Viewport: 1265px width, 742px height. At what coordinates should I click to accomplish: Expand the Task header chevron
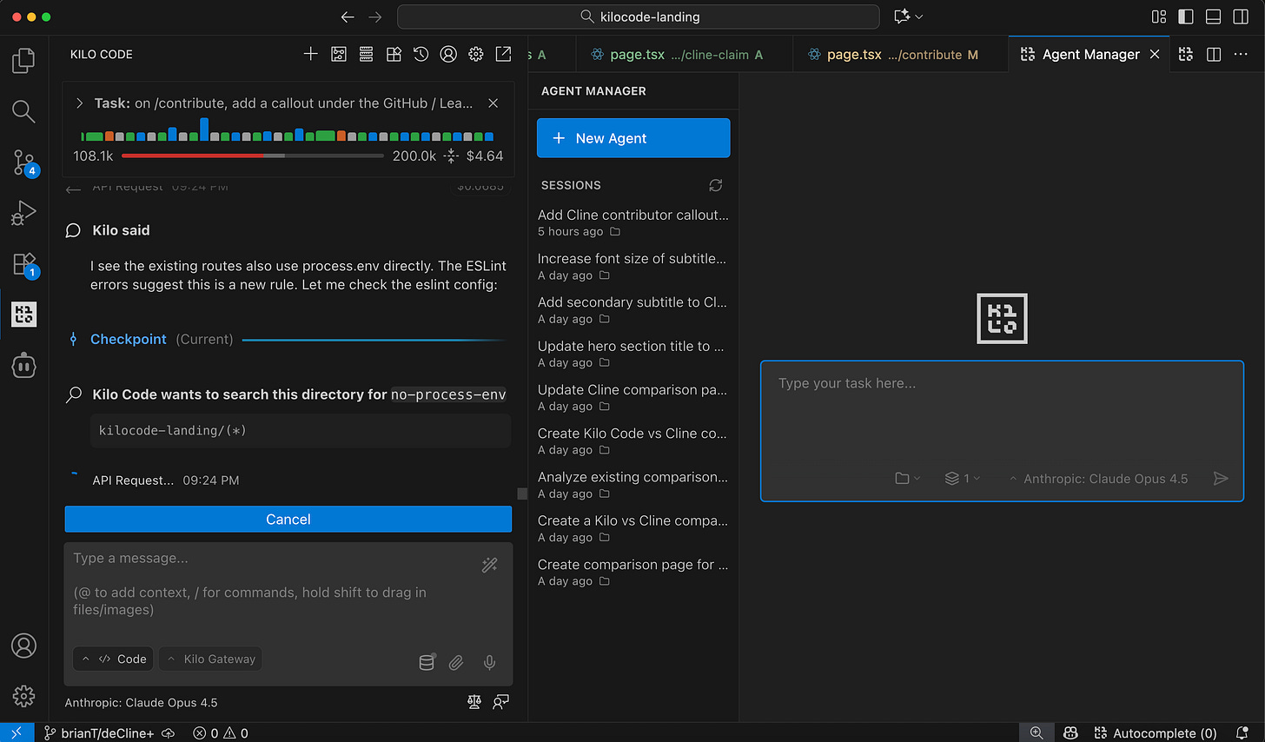click(79, 103)
